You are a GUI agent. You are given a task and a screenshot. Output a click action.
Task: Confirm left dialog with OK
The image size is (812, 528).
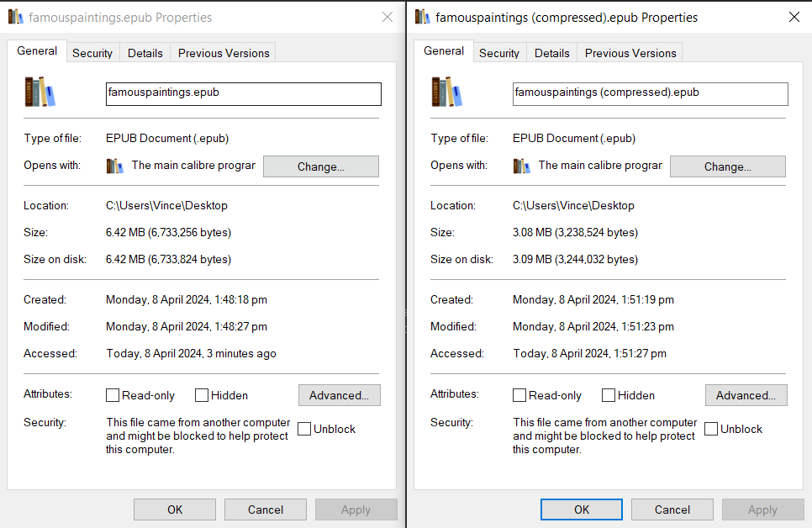(x=174, y=509)
